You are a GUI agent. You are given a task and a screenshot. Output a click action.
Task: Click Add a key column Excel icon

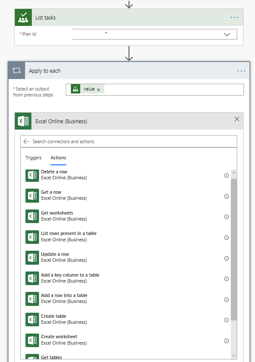tap(32, 278)
